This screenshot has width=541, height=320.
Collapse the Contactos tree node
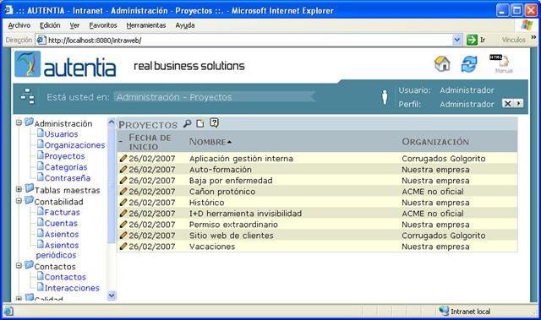pyautogui.click(x=19, y=265)
